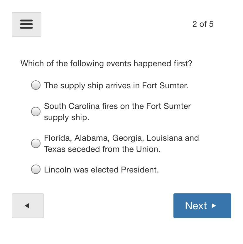Click the 'supply ship.' second line text
The width and height of the screenshot is (243, 244).
tap(67, 117)
